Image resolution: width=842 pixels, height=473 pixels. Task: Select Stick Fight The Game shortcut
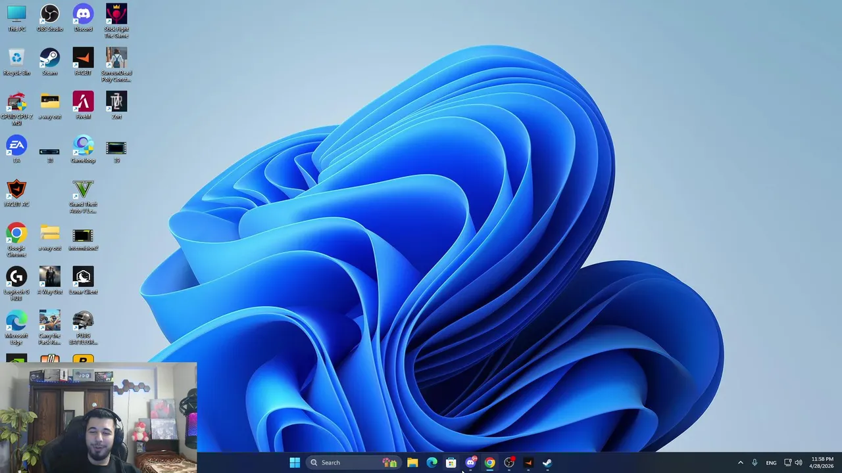pos(116,21)
